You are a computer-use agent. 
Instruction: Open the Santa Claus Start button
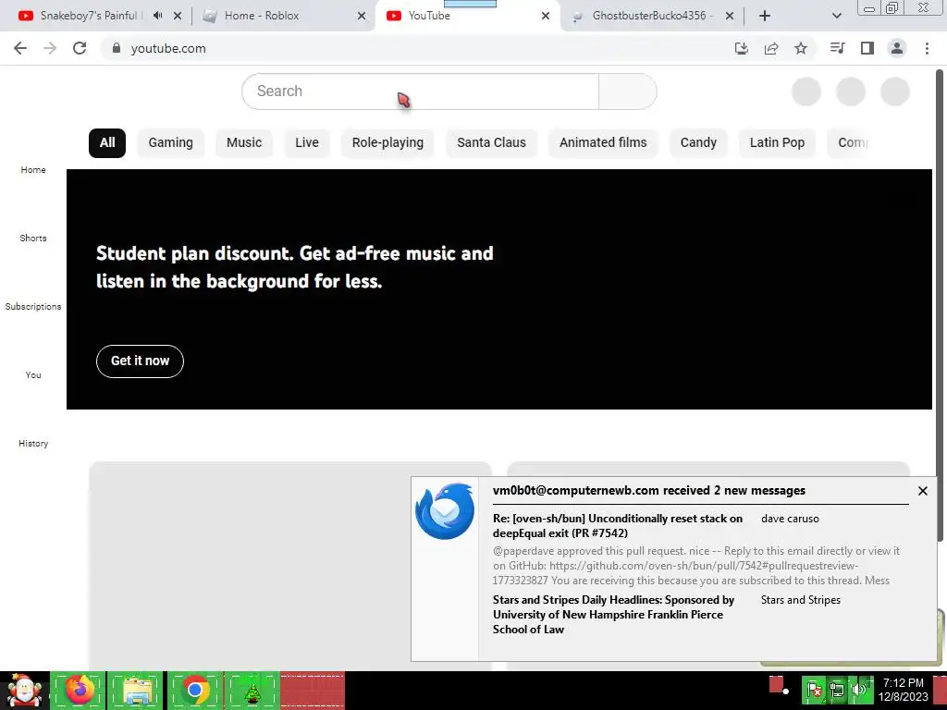(23, 691)
